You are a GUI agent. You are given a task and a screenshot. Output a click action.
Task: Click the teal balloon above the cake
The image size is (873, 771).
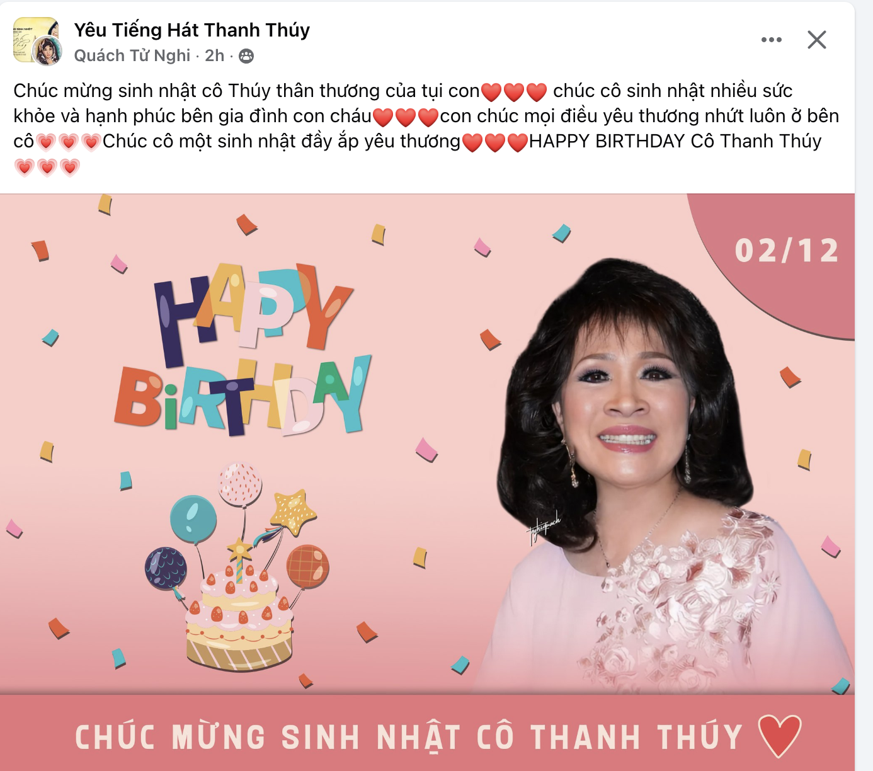click(193, 520)
